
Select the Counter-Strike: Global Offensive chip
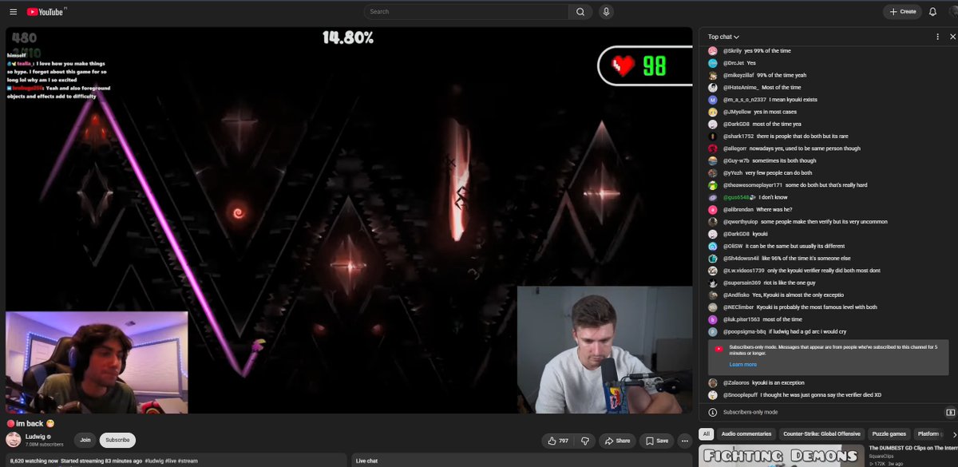click(x=822, y=433)
